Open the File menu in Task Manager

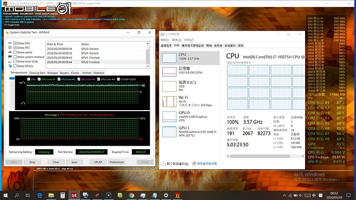coord(165,40)
